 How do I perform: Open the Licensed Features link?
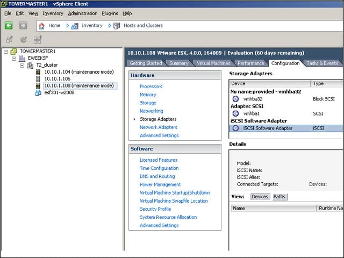tap(159, 160)
